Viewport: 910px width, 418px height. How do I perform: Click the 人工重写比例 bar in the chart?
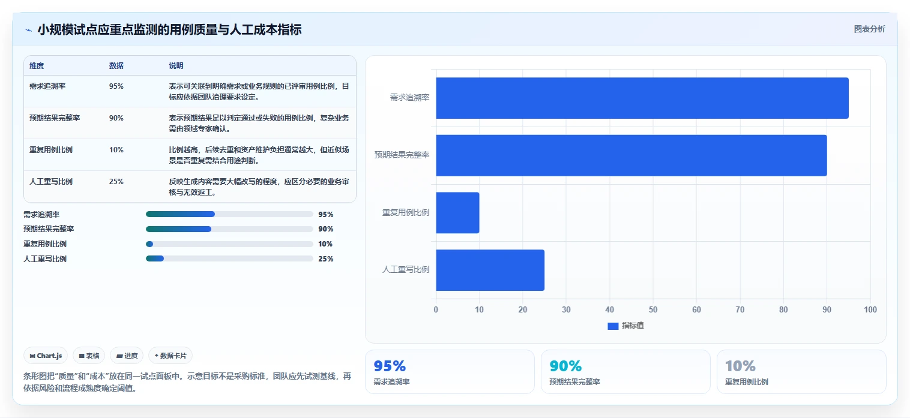[x=490, y=270]
